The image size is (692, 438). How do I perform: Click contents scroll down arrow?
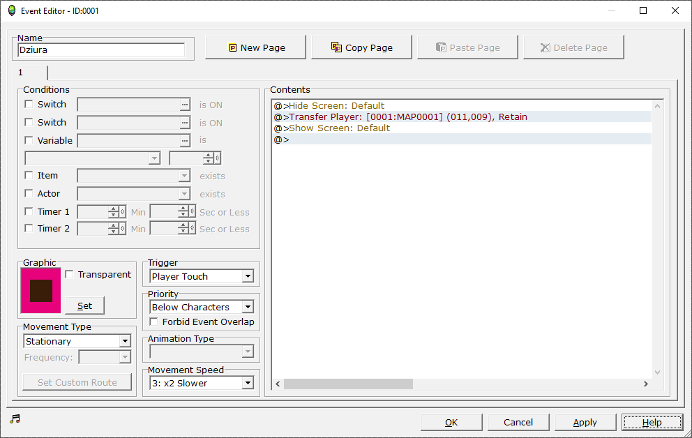click(x=657, y=372)
